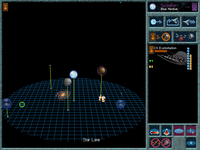
Task: Click the blue orbs column on ship panel
Action: (x=188, y=58)
